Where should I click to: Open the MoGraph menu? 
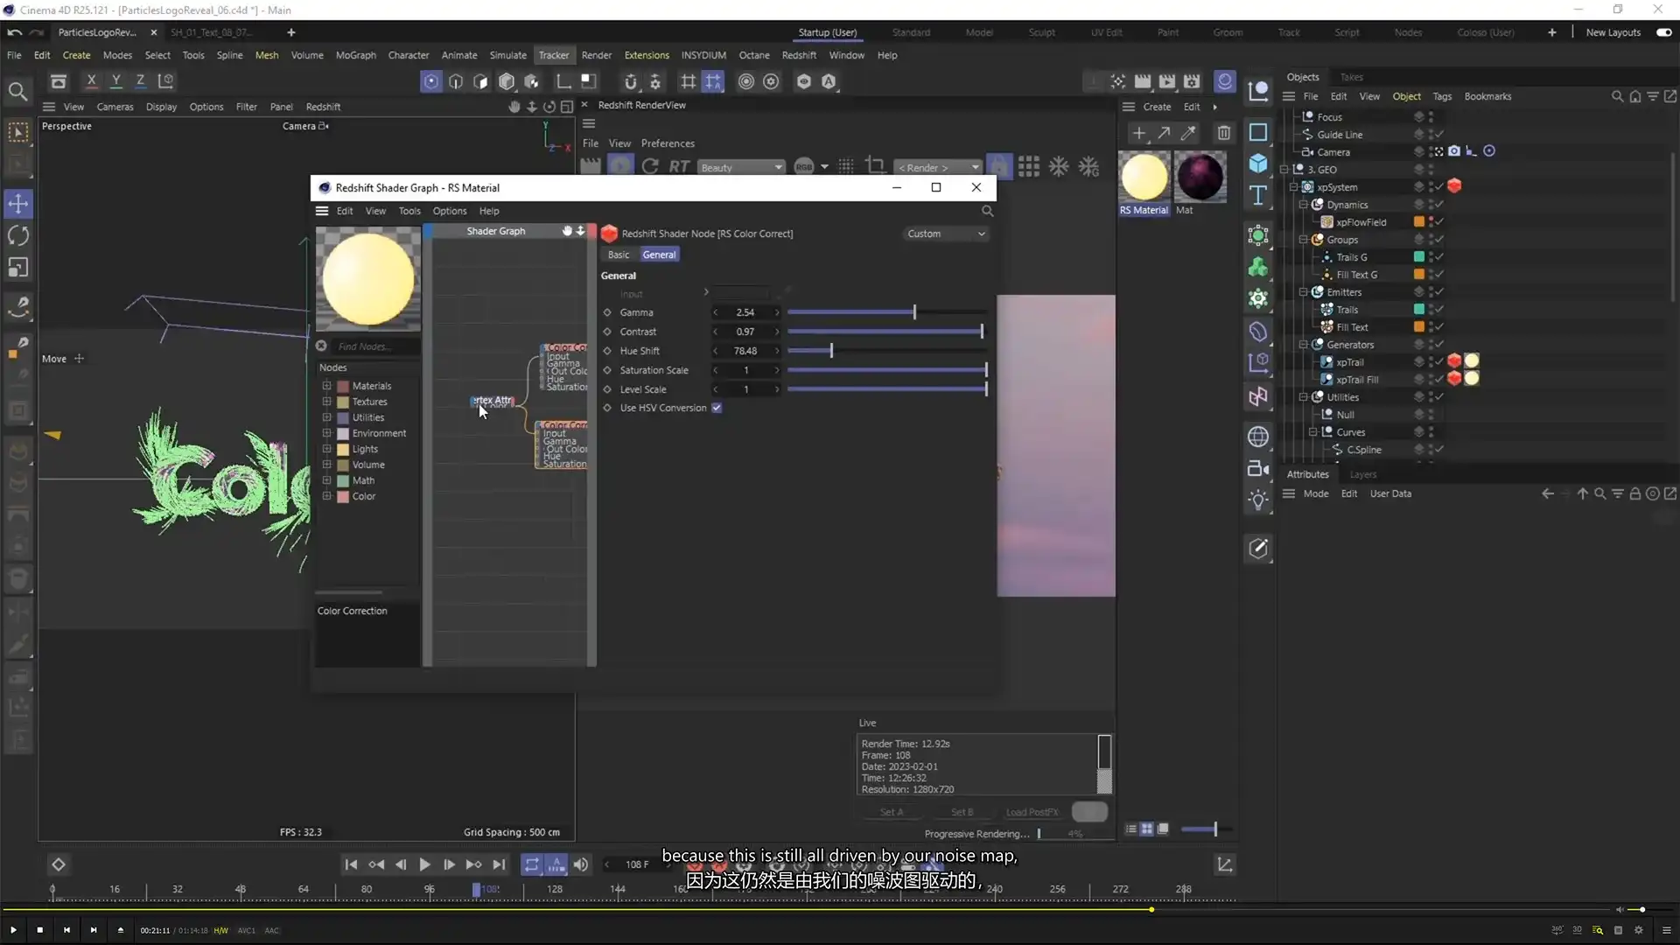click(x=355, y=55)
